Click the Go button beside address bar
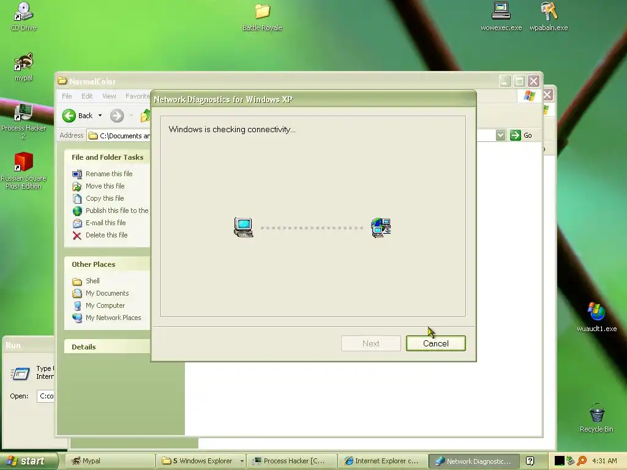 [521, 135]
